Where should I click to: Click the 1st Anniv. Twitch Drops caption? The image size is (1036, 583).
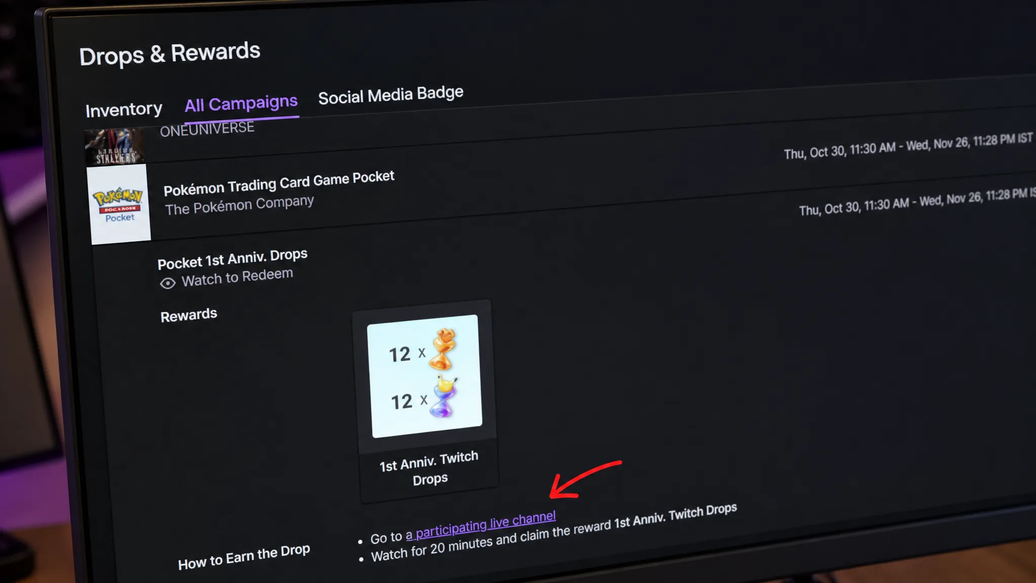tap(429, 468)
